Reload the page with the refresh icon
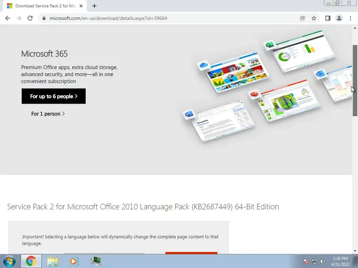 [30, 18]
